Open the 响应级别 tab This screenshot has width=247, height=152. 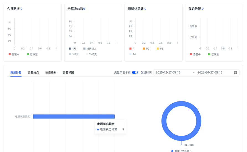click(51, 72)
